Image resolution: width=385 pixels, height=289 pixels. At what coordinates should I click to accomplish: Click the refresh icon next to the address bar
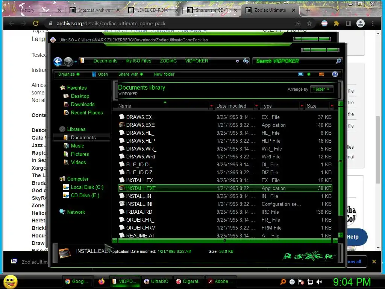(x=246, y=61)
